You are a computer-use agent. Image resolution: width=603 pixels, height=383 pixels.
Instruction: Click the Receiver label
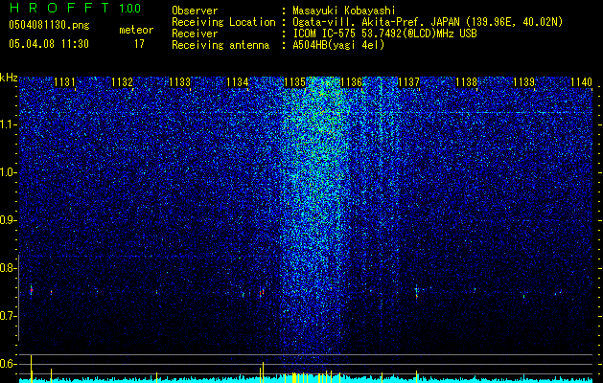(195, 34)
